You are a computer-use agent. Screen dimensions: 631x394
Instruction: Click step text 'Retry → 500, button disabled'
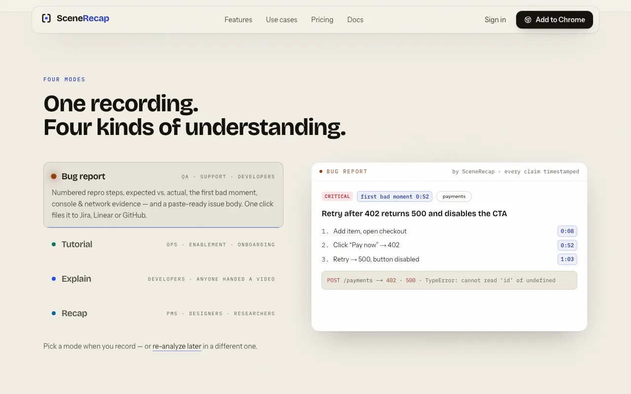pos(376,259)
